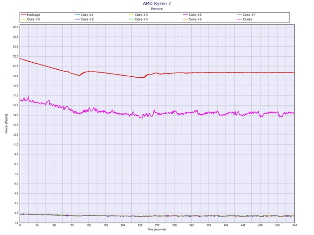
Task: Click the 476 x-axis time value
Action: click(x=260, y=225)
